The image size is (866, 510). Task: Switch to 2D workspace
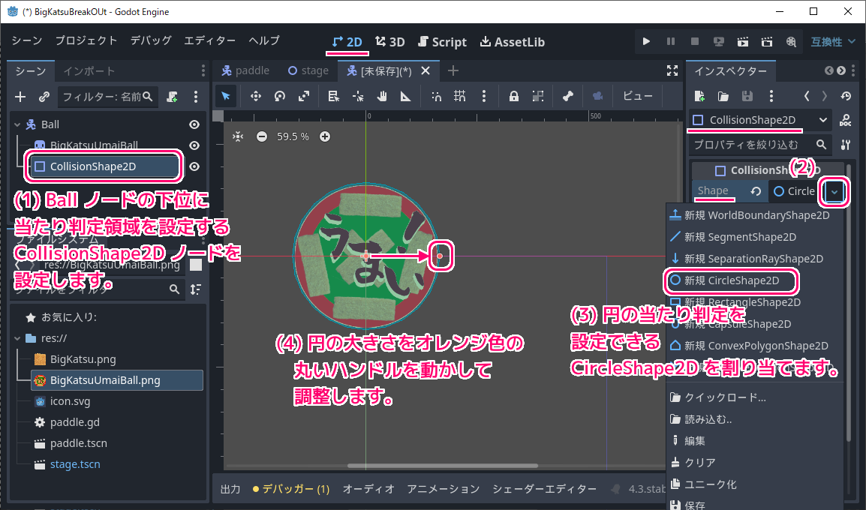point(347,42)
